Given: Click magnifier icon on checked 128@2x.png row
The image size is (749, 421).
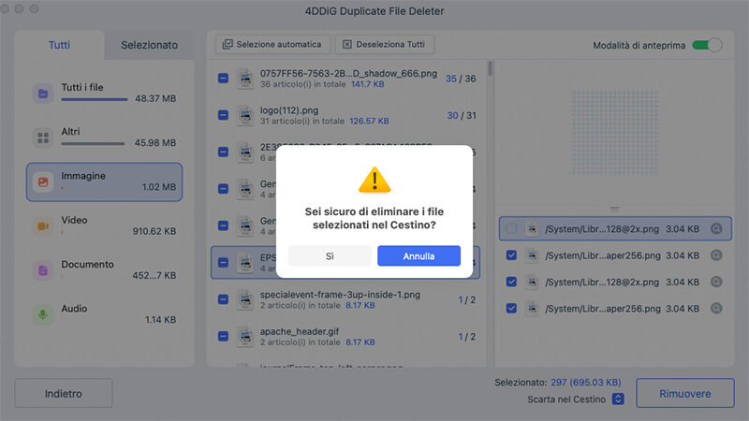Looking at the screenshot, I should (x=716, y=282).
